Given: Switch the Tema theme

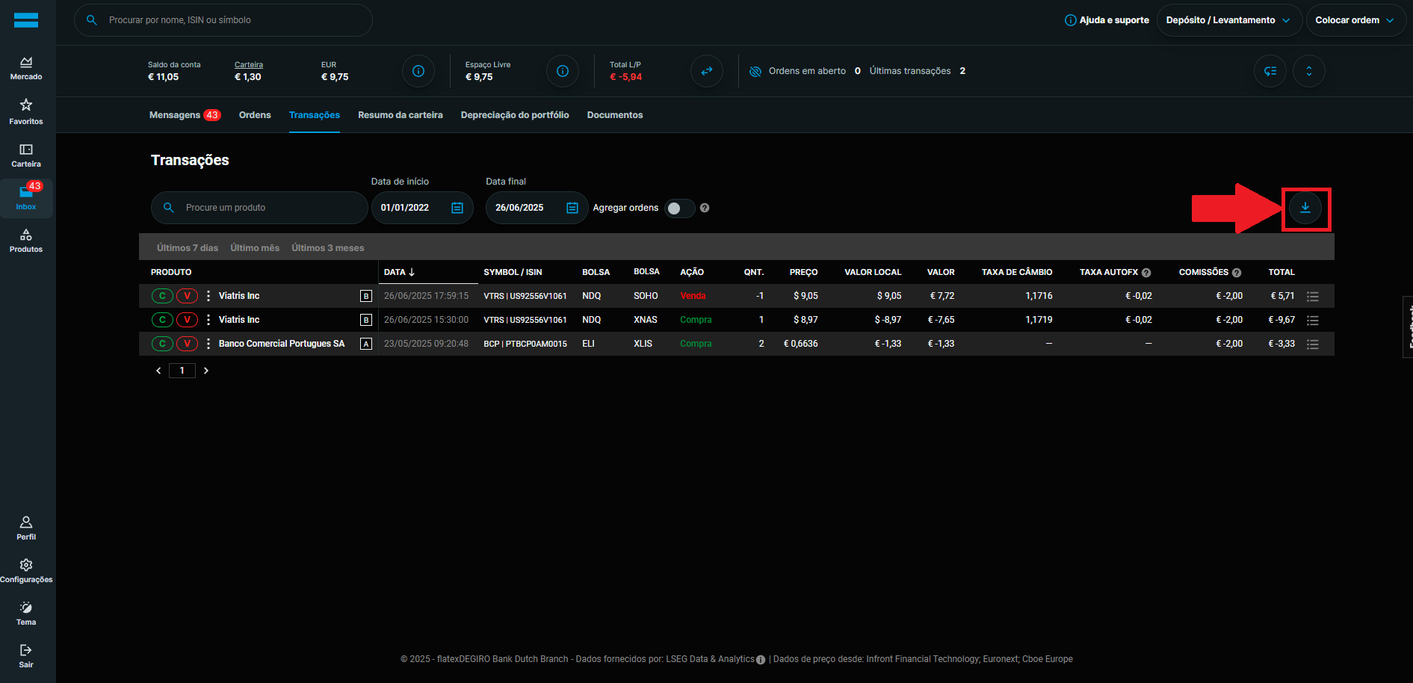Looking at the screenshot, I should tap(26, 613).
